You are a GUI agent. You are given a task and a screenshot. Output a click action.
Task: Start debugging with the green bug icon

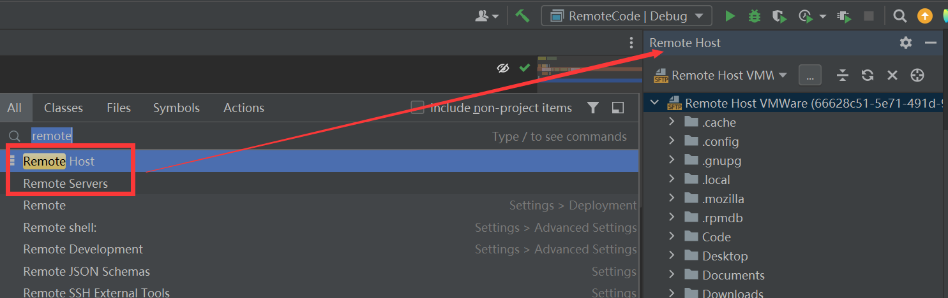coord(754,16)
